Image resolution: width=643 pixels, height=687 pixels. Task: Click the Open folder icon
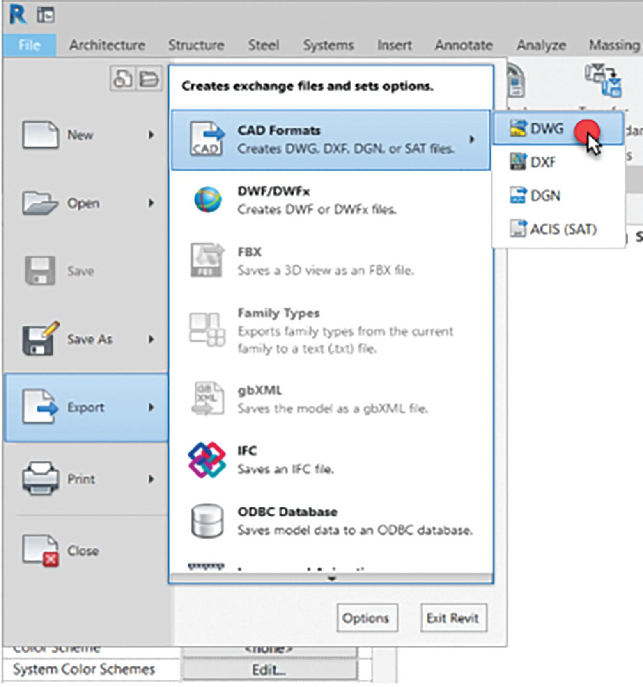click(40, 203)
